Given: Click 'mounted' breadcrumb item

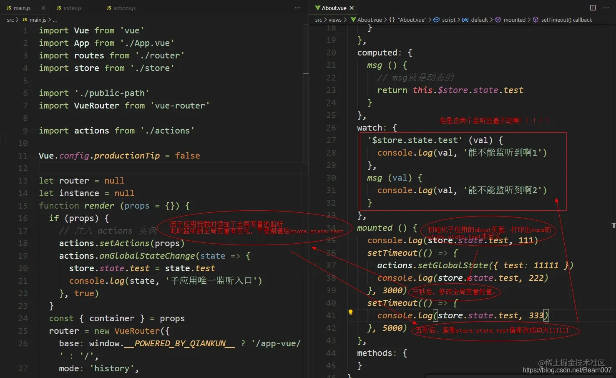Looking at the screenshot, I should pos(514,20).
